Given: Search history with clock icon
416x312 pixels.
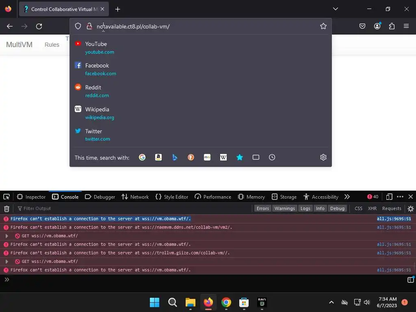Looking at the screenshot, I should [x=272, y=157].
